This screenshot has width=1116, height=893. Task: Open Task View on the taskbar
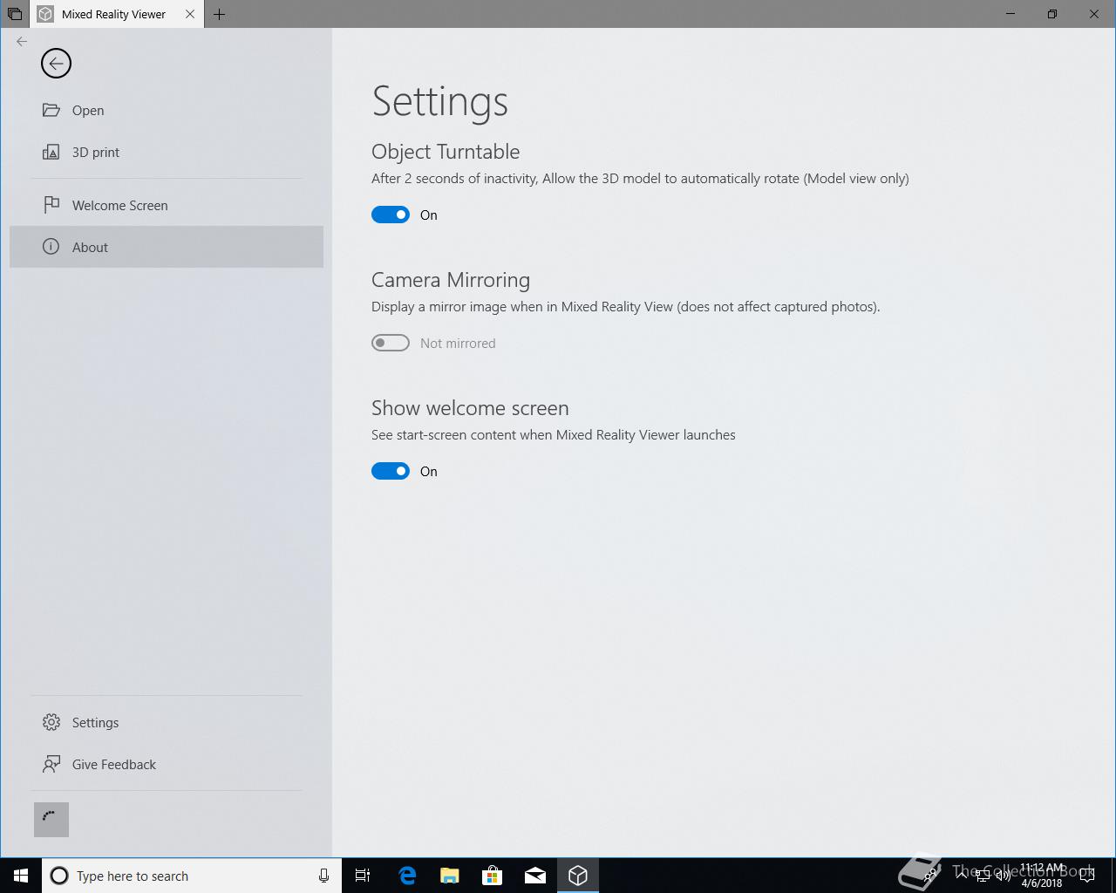point(363,876)
